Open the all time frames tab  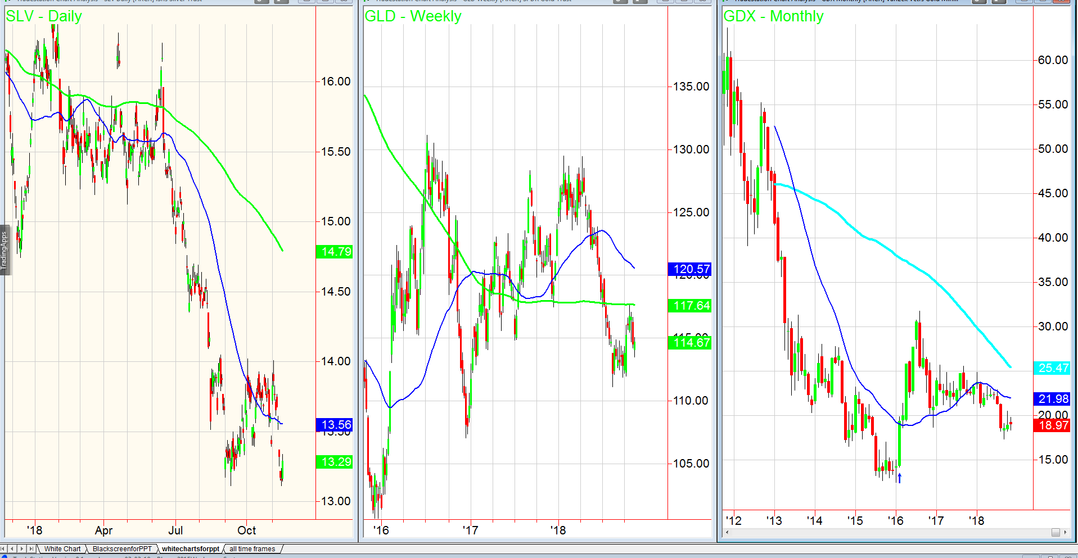[252, 549]
